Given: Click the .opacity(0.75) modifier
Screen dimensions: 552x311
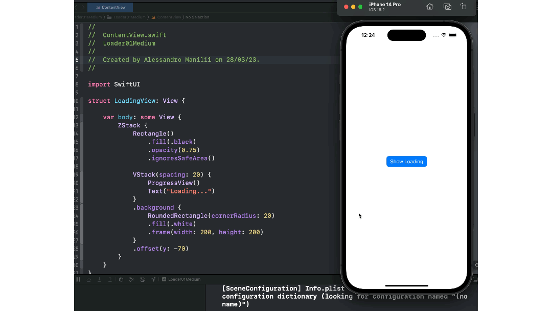Looking at the screenshot, I should point(174,150).
